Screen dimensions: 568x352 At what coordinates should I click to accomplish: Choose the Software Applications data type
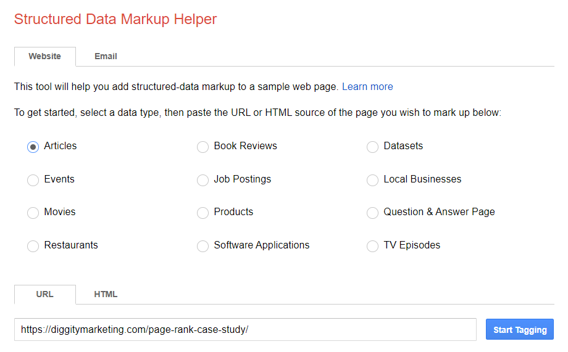point(203,246)
